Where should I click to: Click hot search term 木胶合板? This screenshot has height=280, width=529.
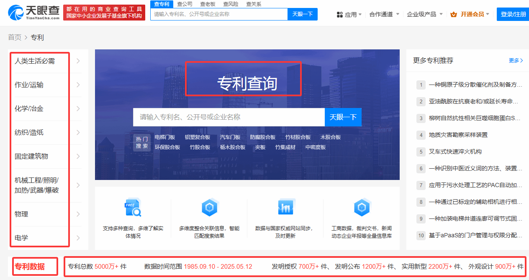pos(331,137)
